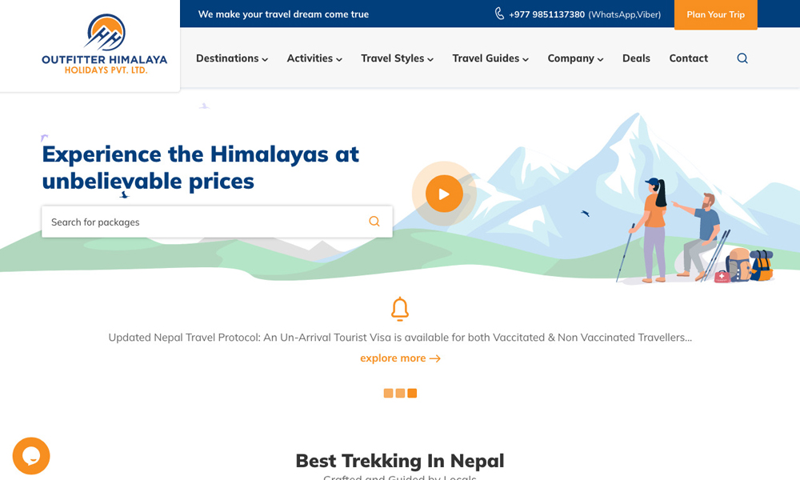Open the Contact page
This screenshot has height=480, width=800.
(688, 58)
